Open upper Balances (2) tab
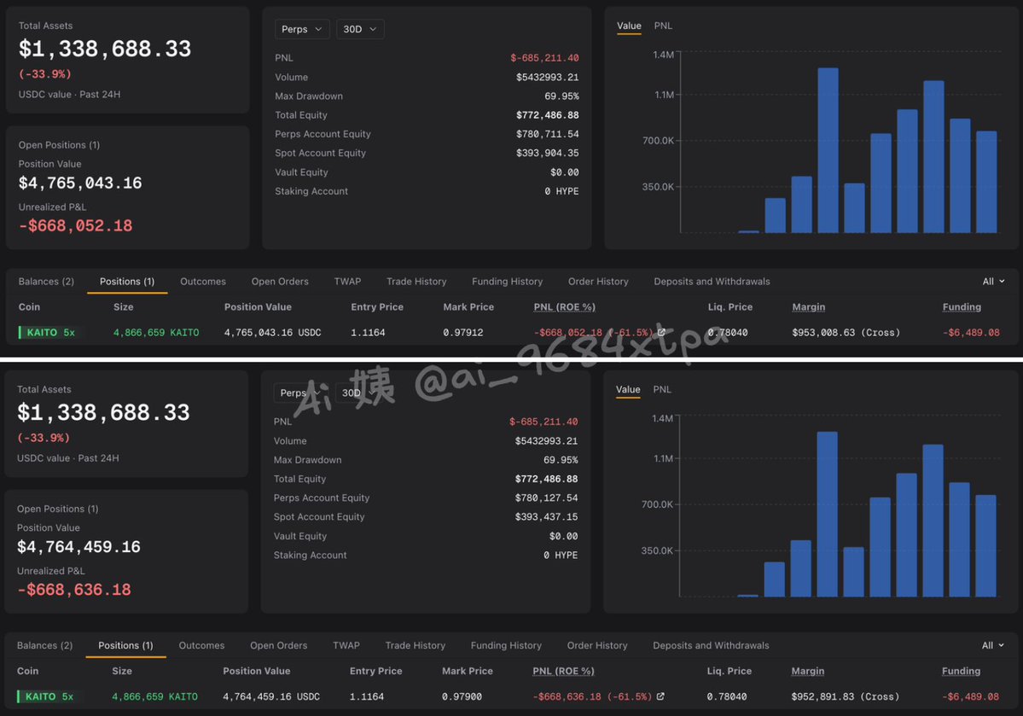Screen dimensions: 1023x716 click(x=46, y=282)
